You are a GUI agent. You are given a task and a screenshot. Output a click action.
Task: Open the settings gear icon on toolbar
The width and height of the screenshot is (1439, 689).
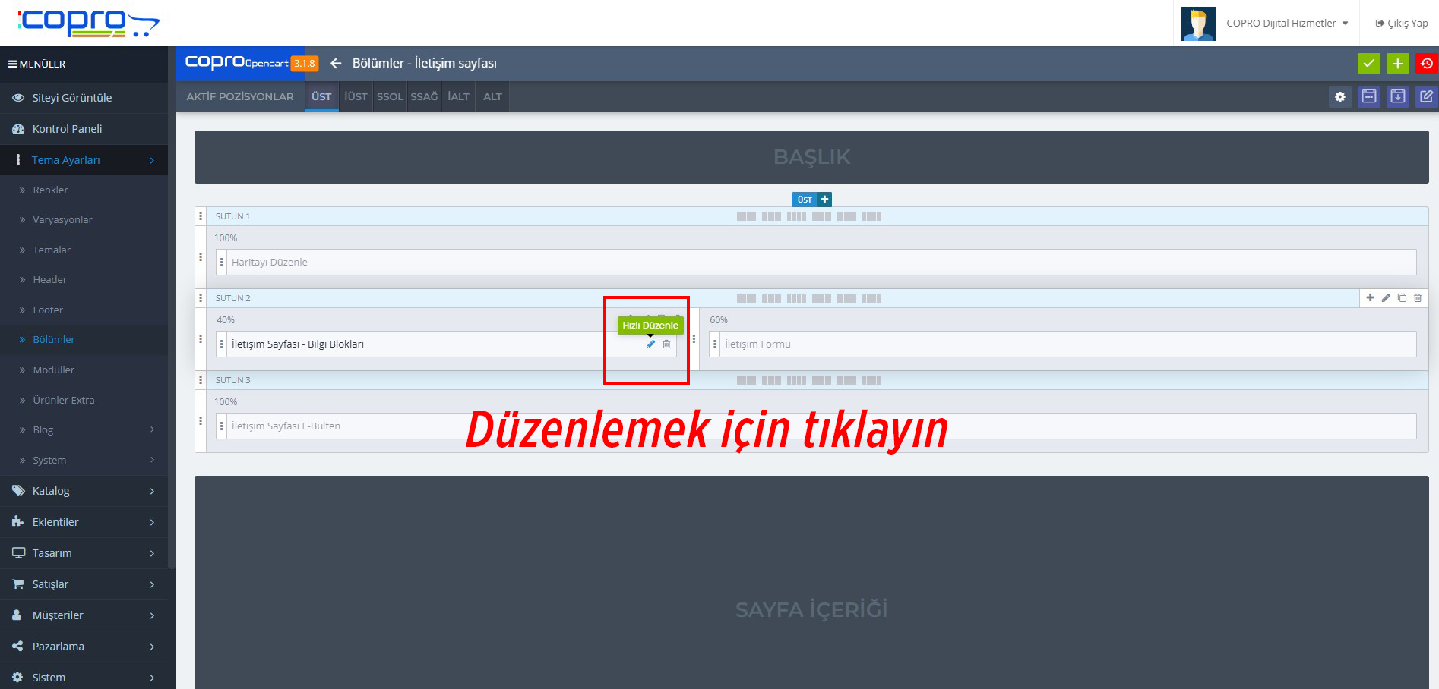click(1340, 96)
